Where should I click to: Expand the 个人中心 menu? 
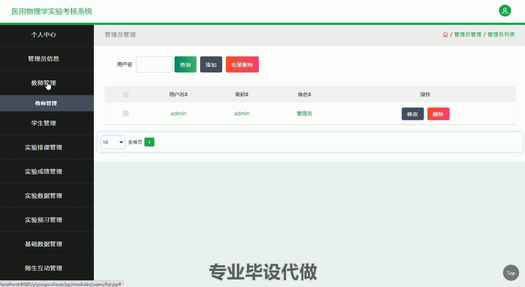pos(47,34)
